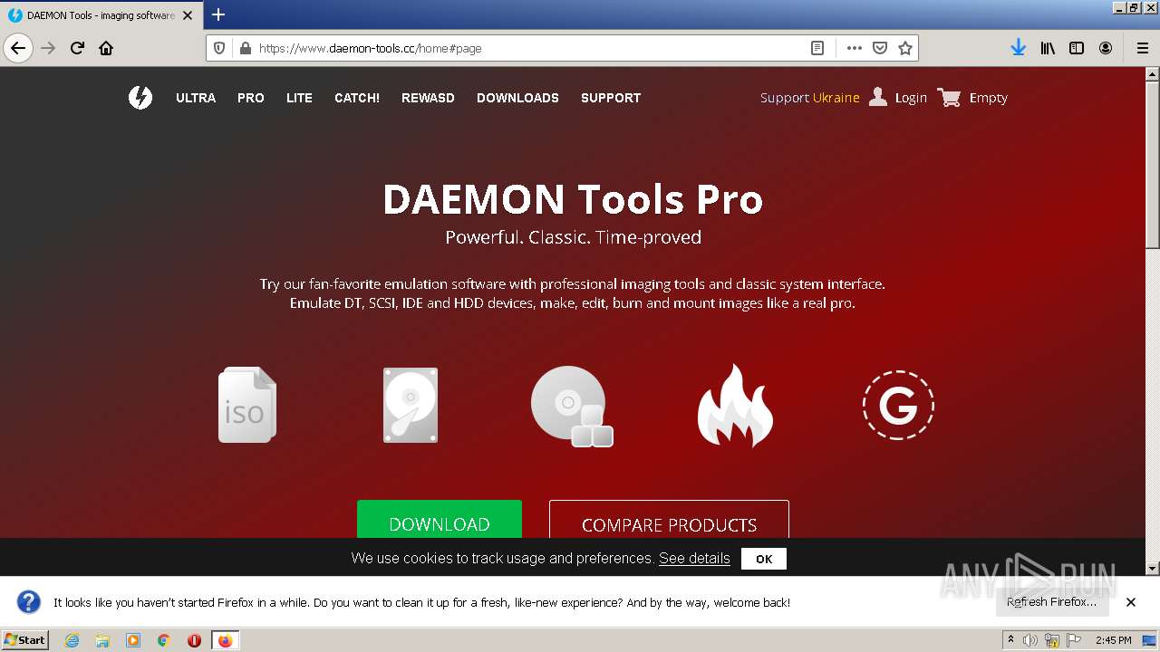Open a new tab with plus button
1160x652 pixels.
tap(218, 14)
